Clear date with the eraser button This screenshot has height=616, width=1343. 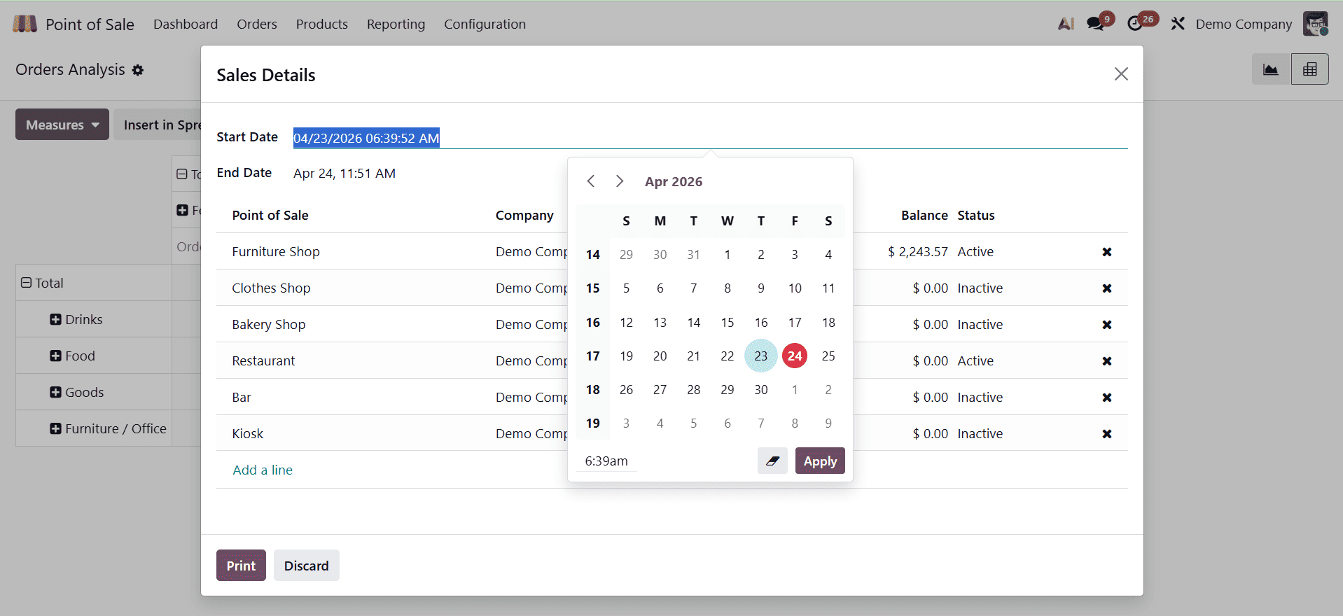tap(772, 461)
